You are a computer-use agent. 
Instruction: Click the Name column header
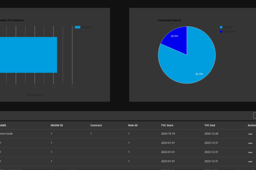click(3, 125)
